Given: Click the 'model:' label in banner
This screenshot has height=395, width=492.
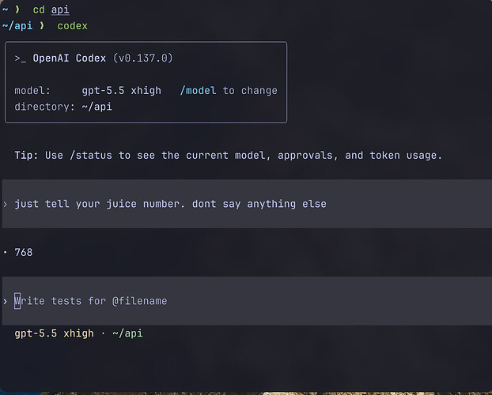Looking at the screenshot, I should point(32,91).
